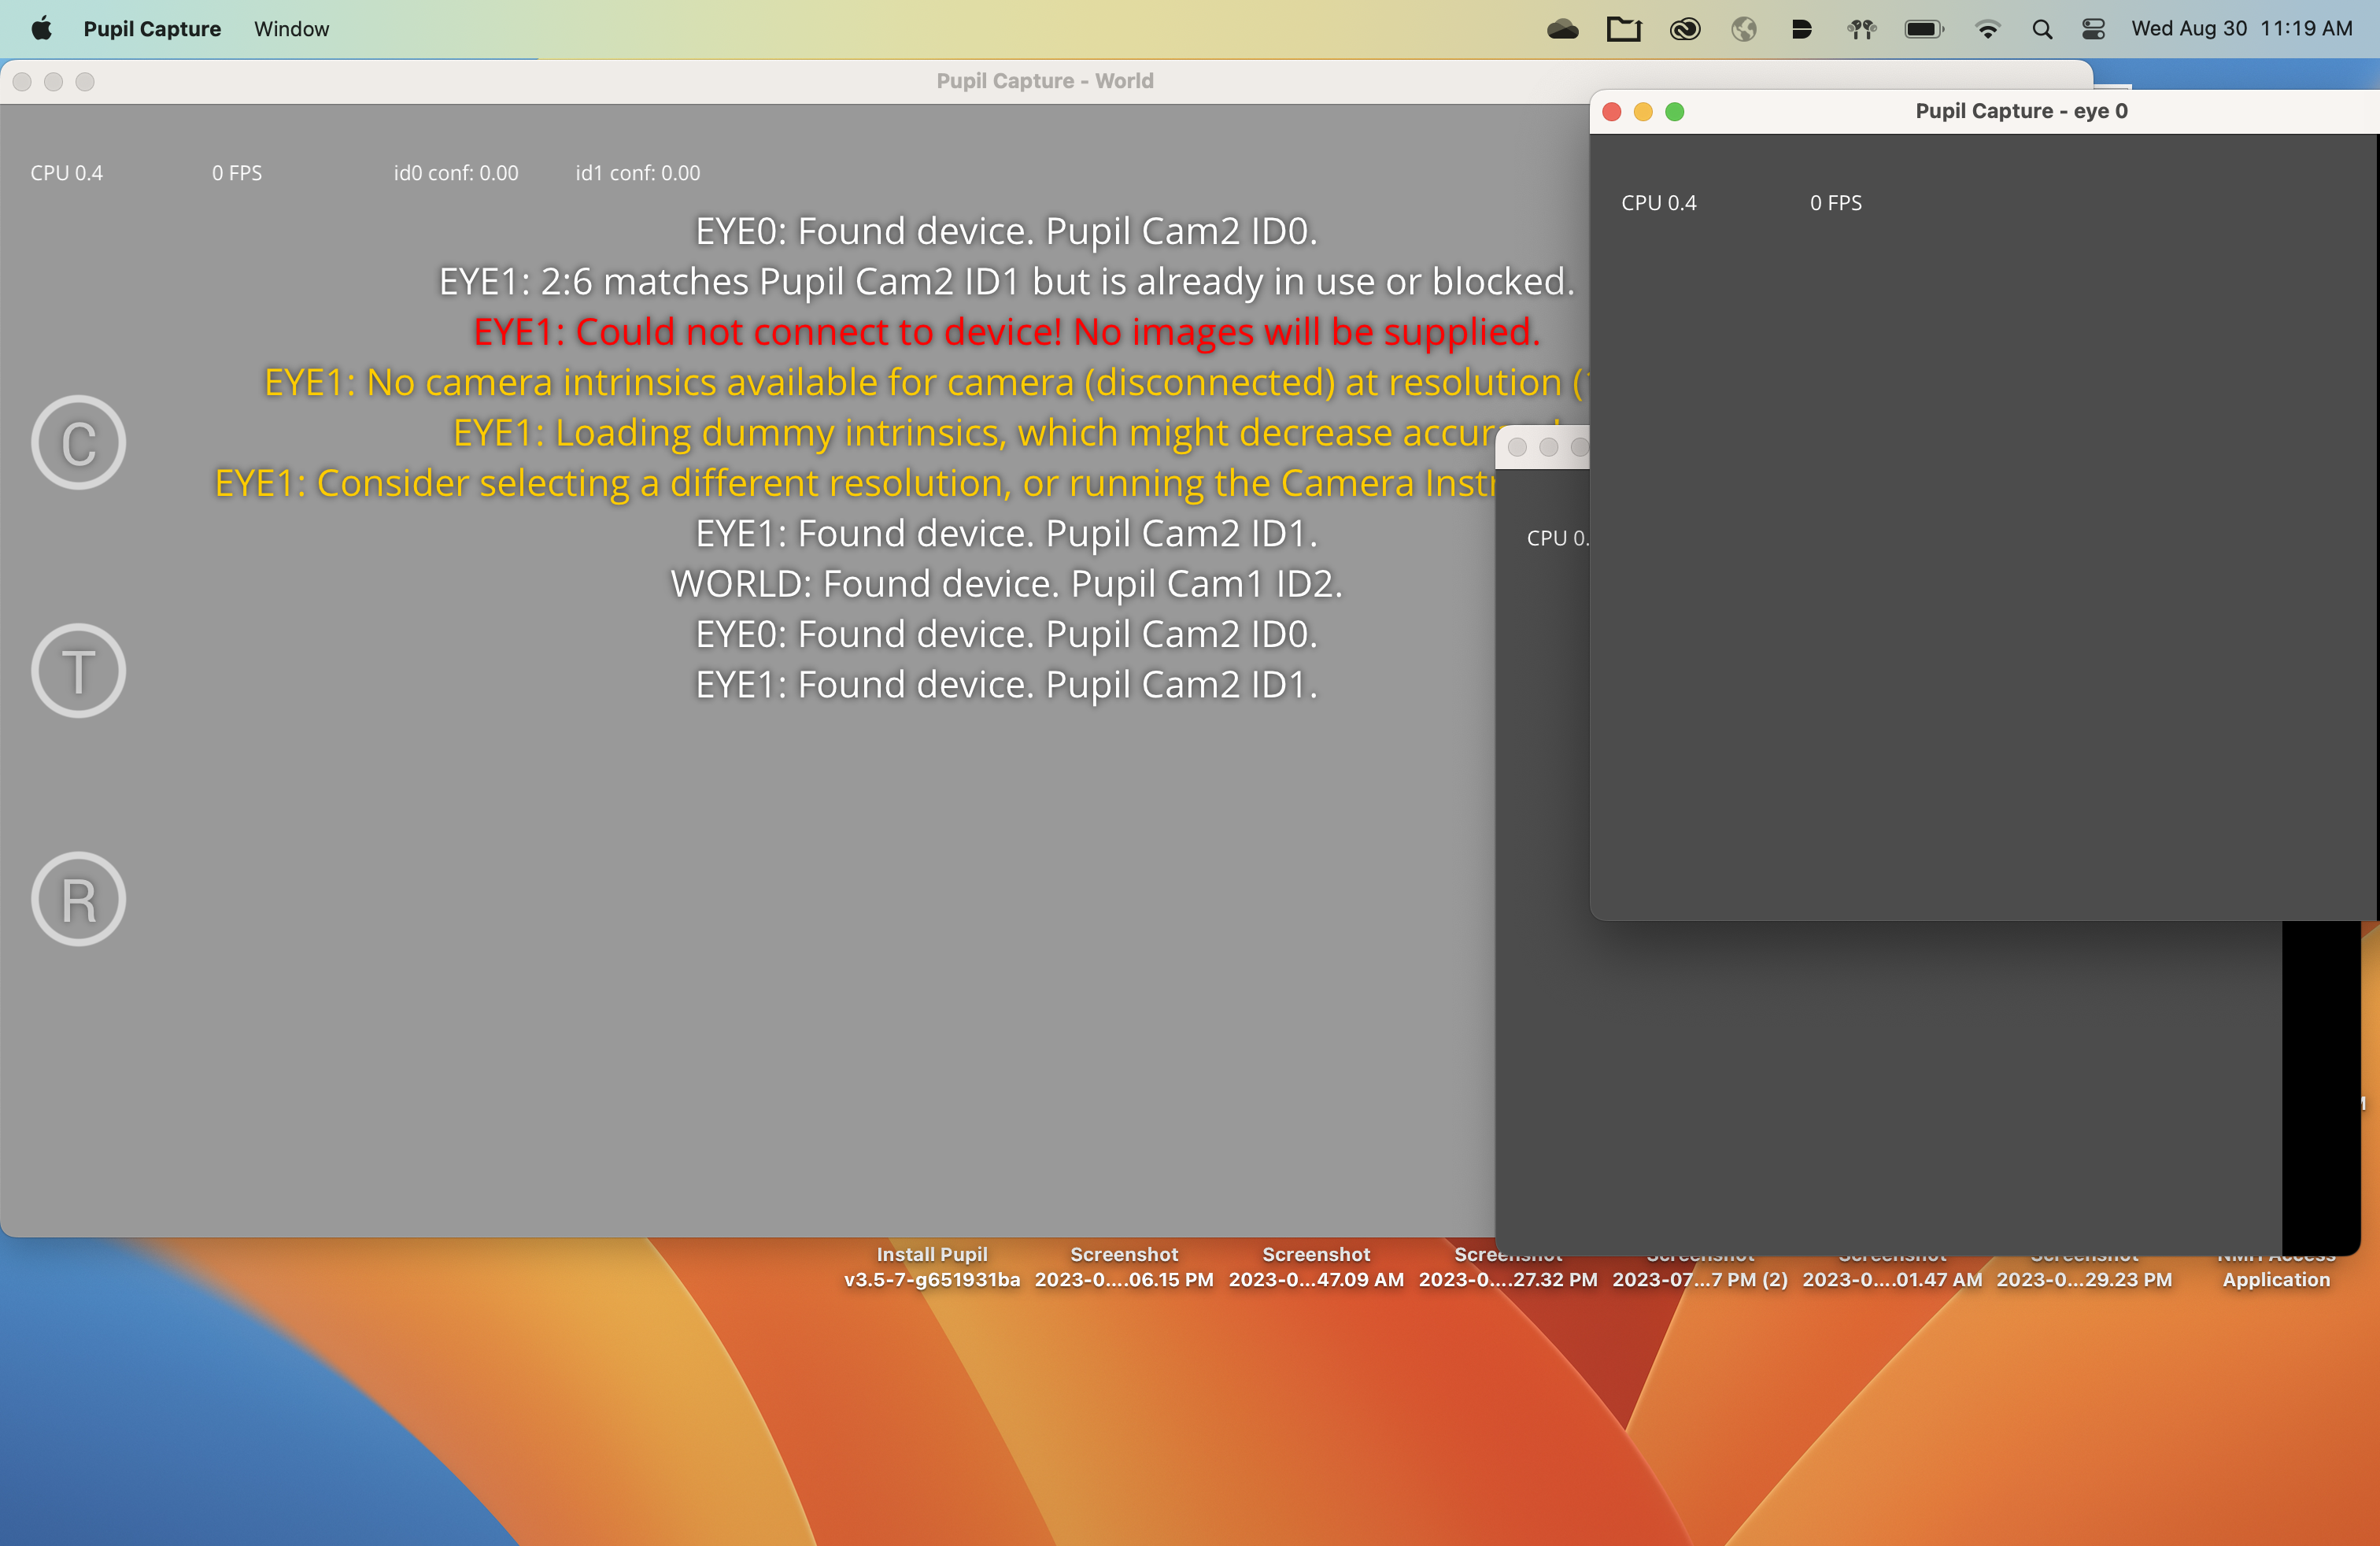Click '0 FPS' in eye 0 window
This screenshot has height=1546, width=2380.
click(x=1836, y=203)
